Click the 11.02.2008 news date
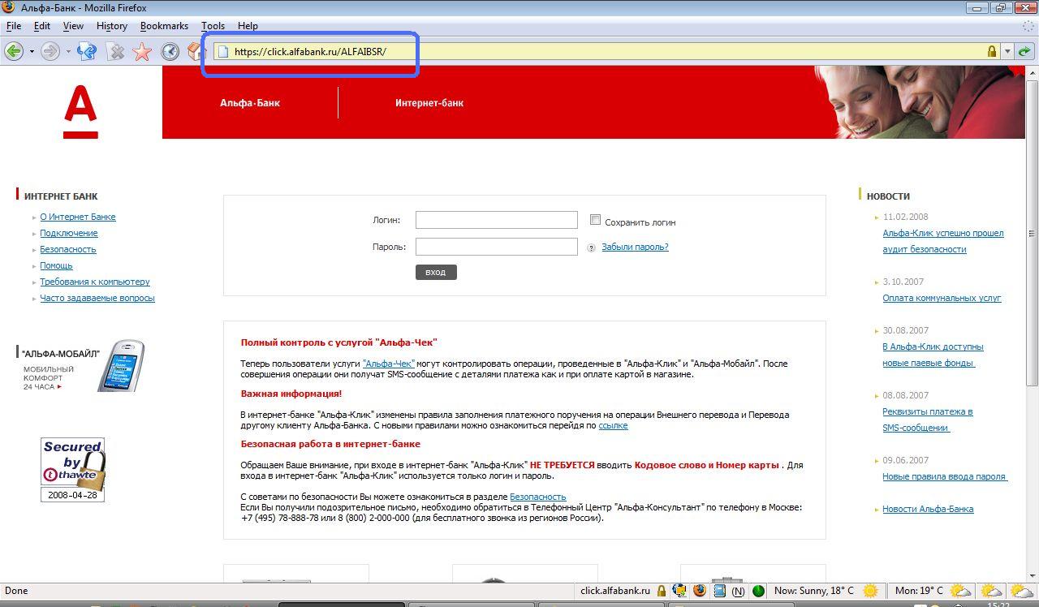1039x607 pixels. tap(905, 217)
